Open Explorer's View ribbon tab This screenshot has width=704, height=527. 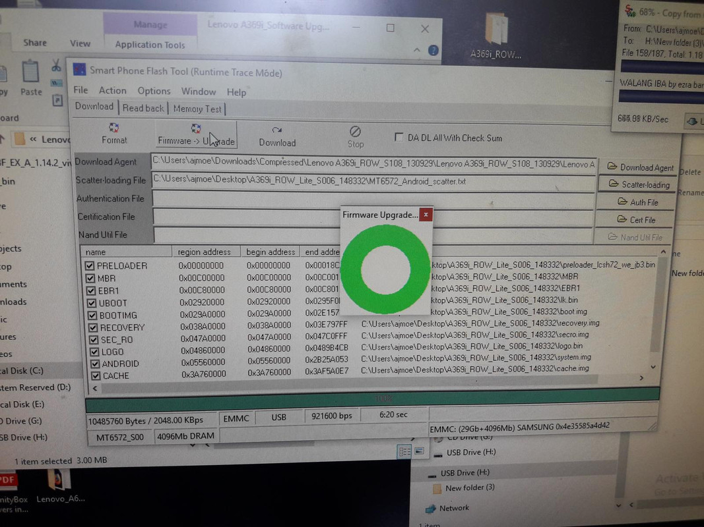pyautogui.click(x=80, y=43)
